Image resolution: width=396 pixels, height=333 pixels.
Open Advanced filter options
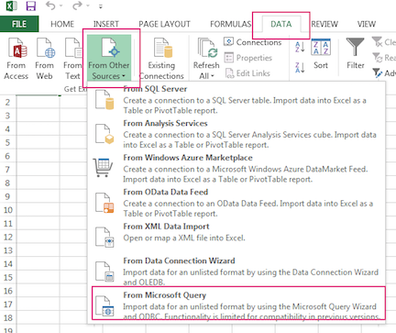(x=384, y=73)
